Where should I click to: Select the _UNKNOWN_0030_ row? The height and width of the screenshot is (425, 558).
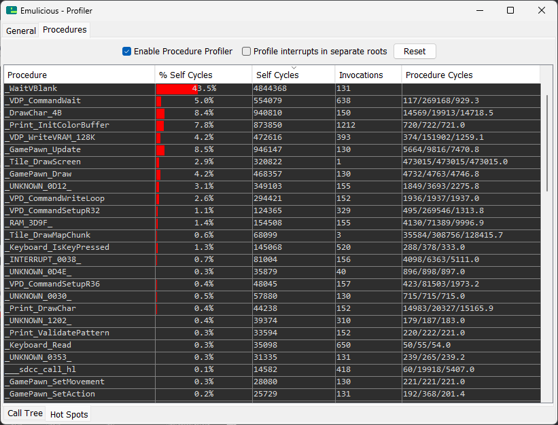273,297
